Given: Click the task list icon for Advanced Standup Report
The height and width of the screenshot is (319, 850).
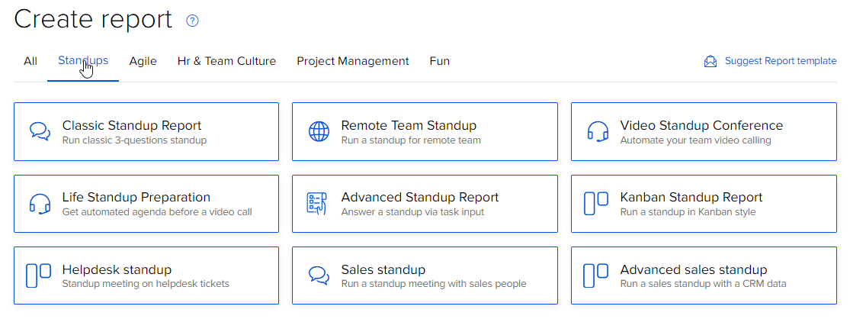Looking at the screenshot, I should pos(317,203).
